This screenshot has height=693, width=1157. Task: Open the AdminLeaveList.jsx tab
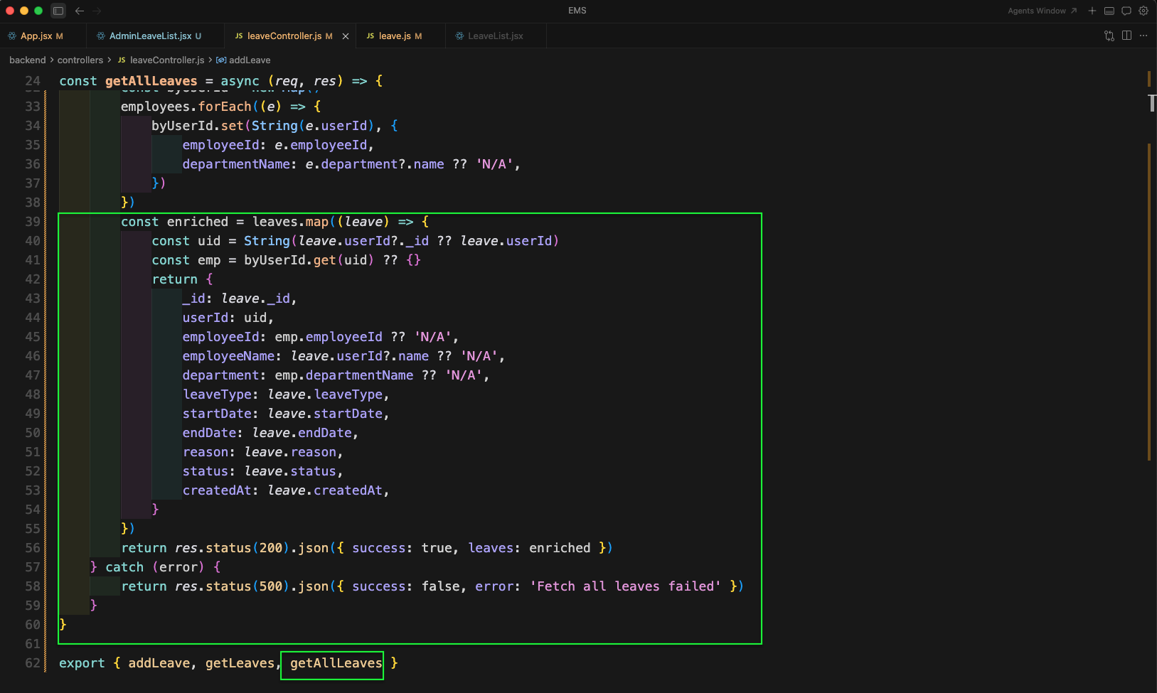point(155,36)
